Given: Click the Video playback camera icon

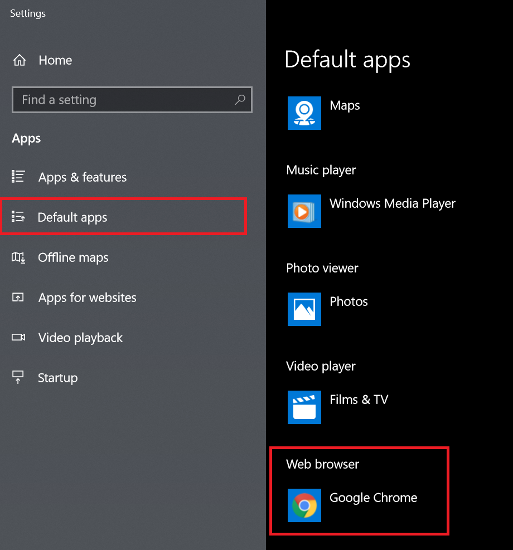Looking at the screenshot, I should tap(18, 338).
